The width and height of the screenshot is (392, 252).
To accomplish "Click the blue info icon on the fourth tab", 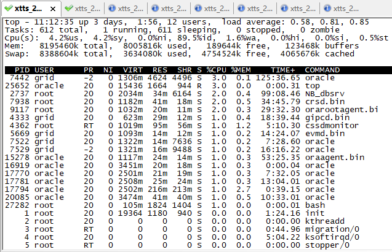I will (154, 9).
